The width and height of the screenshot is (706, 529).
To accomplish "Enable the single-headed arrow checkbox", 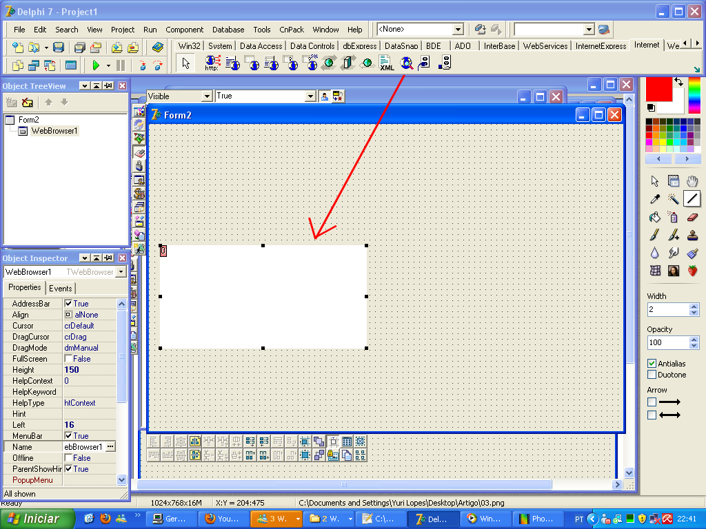I will [652, 402].
